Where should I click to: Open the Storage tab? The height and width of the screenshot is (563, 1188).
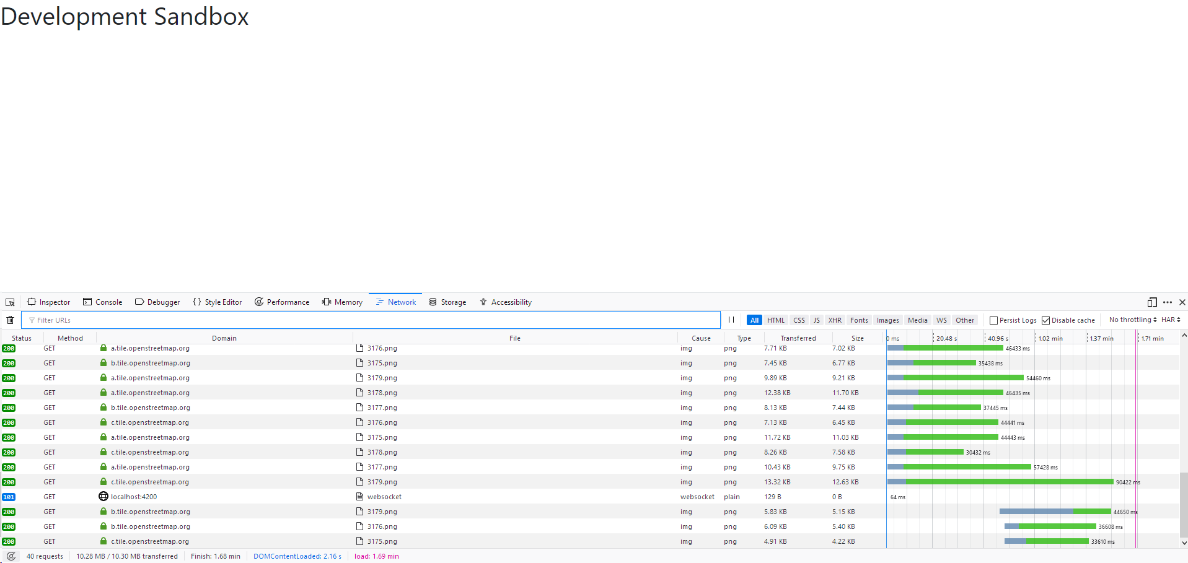coord(447,302)
